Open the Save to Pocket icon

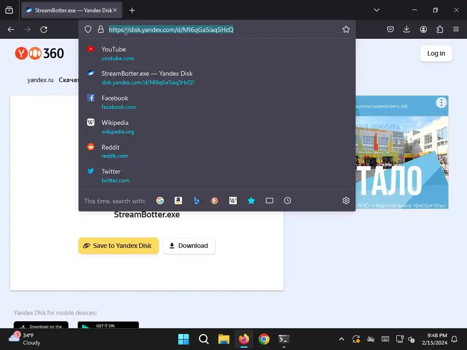click(x=390, y=29)
